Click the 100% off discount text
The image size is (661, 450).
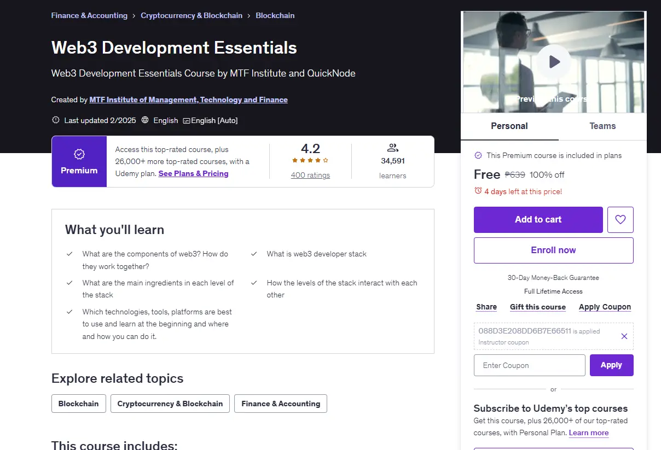pos(547,175)
